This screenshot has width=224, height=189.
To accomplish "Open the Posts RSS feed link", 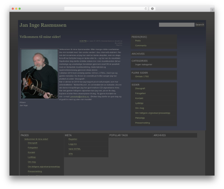I will 138,41.
